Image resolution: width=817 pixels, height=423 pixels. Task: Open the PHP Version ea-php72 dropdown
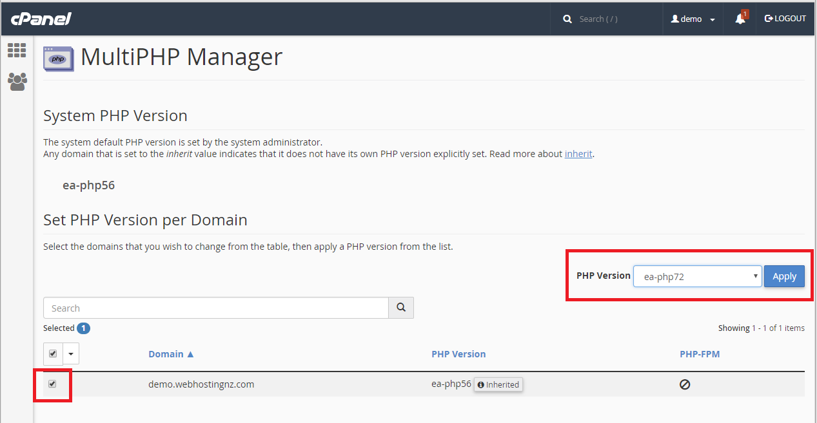click(x=697, y=276)
